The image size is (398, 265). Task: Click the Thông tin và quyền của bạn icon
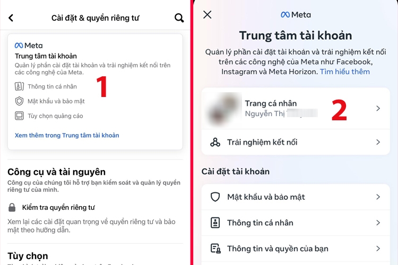[215, 249]
